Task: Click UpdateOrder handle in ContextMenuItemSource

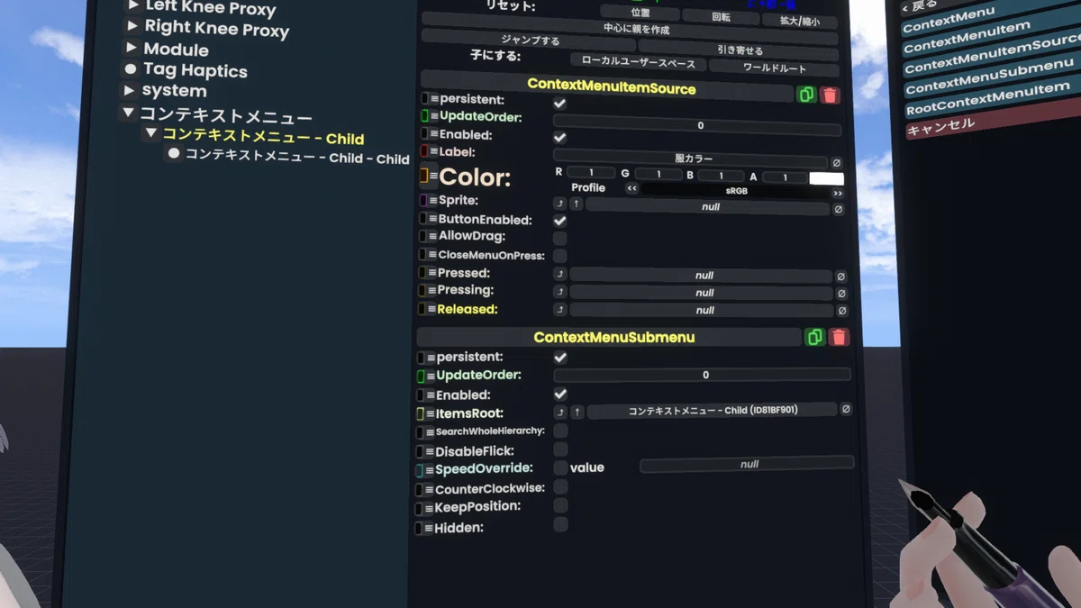Action: 424,116
